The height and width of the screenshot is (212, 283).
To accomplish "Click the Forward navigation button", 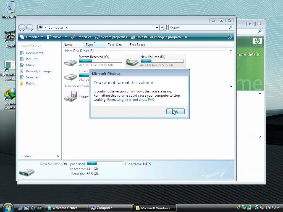I will (x=30, y=28).
